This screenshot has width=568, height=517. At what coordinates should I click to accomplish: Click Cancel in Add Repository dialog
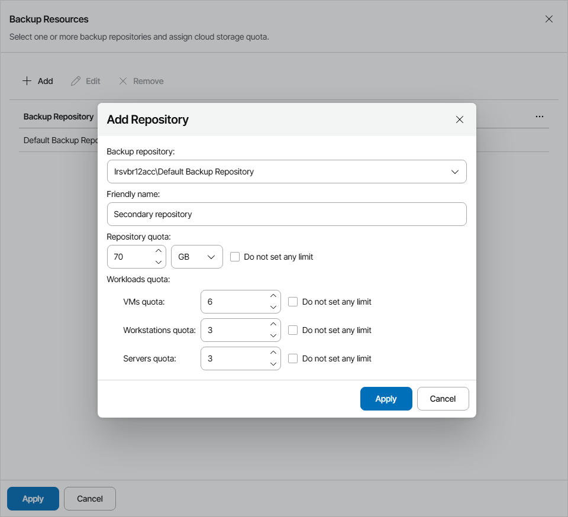coord(443,399)
